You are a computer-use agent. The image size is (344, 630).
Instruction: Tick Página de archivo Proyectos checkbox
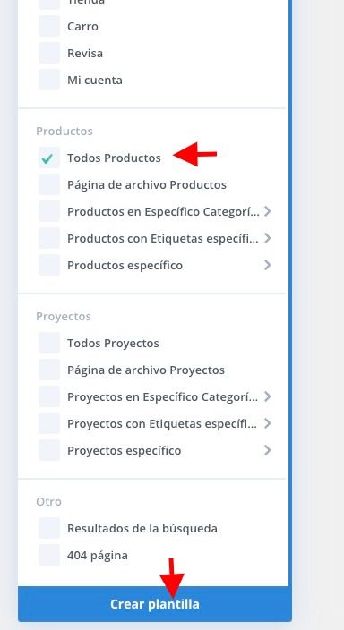(49, 370)
